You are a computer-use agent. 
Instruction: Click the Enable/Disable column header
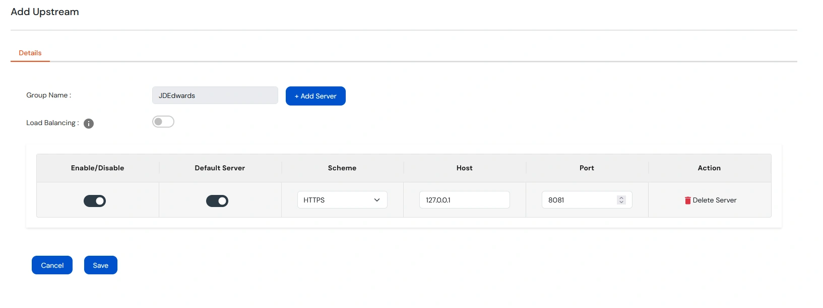(97, 168)
